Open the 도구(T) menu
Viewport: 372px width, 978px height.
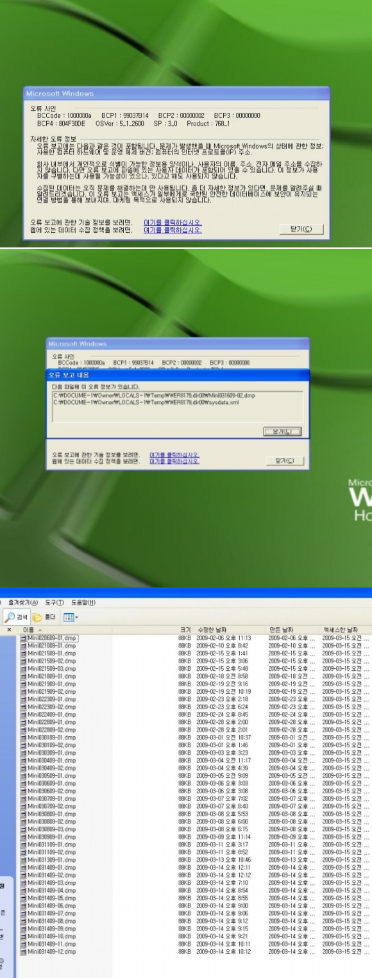(x=55, y=602)
